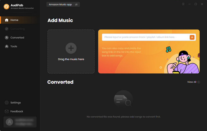
Task: Click the orange plus add-link button
Action: click(x=192, y=37)
